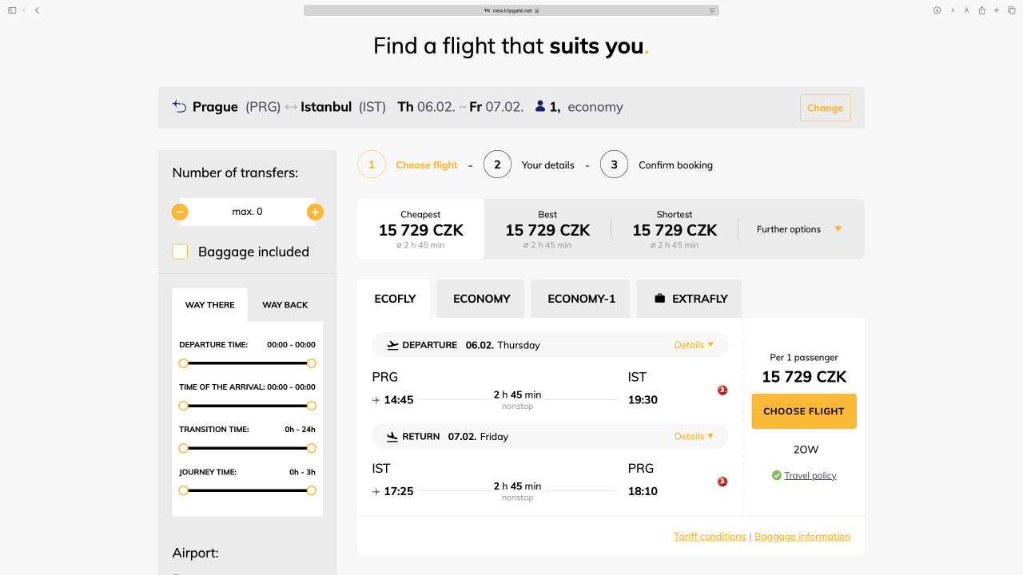
Task: Select the EXTRAFLY fare tab
Action: click(x=690, y=299)
